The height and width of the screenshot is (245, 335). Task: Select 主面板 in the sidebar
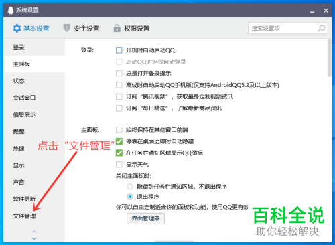[x=34, y=64]
